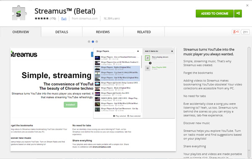Close the extension details dialog

[247, 5]
